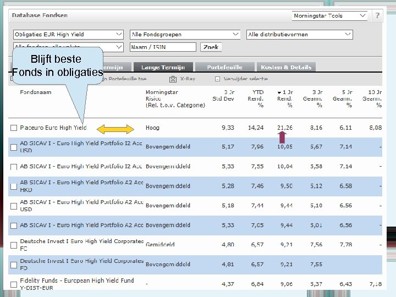Viewport: 396px width, 297px height.
Task: Click the 9,33 standard deviation value
Action: pyautogui.click(x=228, y=128)
